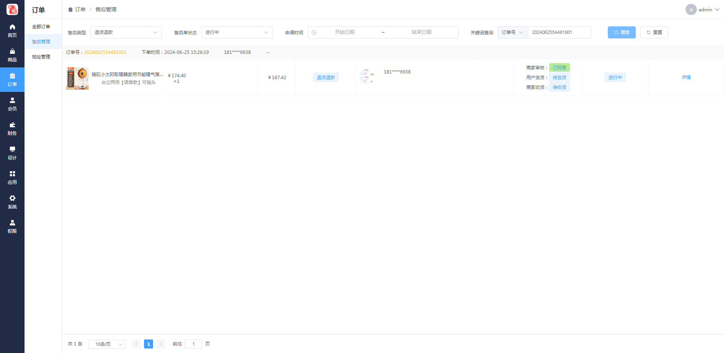724x353 pixels.
Task: Select 全部订单 in the submenu
Action: (x=41, y=27)
